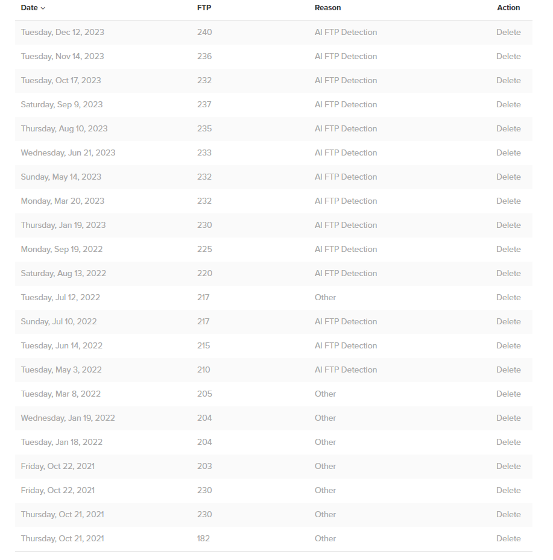
Task: Click the Date column sort chevron
Action: (x=43, y=8)
